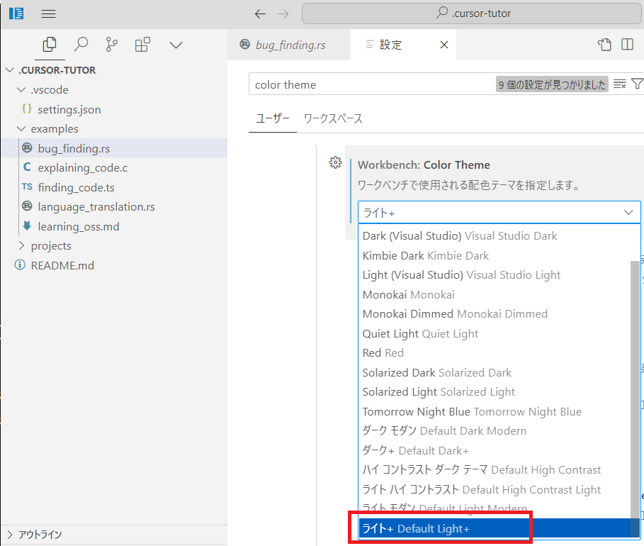644x546 pixels.
Task: Open the settings filter funnel icon
Action: click(637, 84)
